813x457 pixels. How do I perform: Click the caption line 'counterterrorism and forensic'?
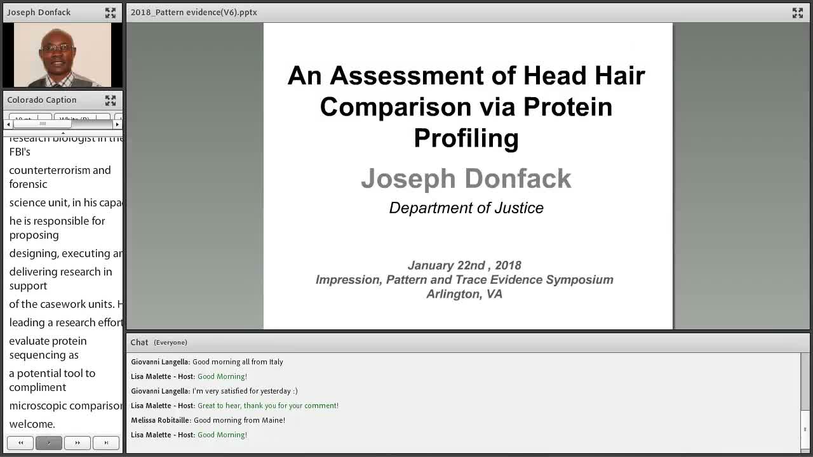tap(60, 177)
